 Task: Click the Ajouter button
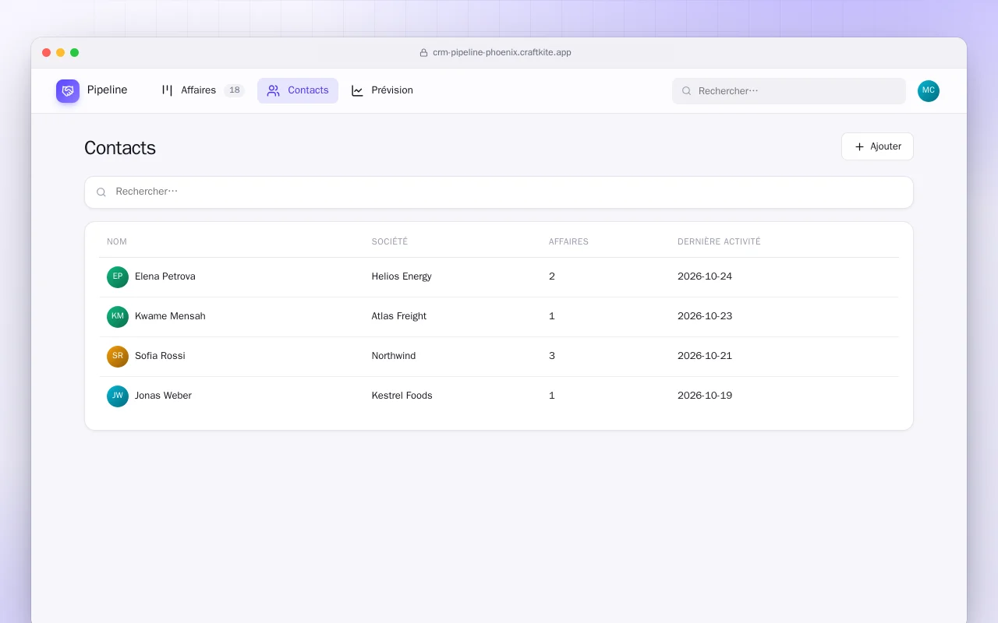click(877, 146)
